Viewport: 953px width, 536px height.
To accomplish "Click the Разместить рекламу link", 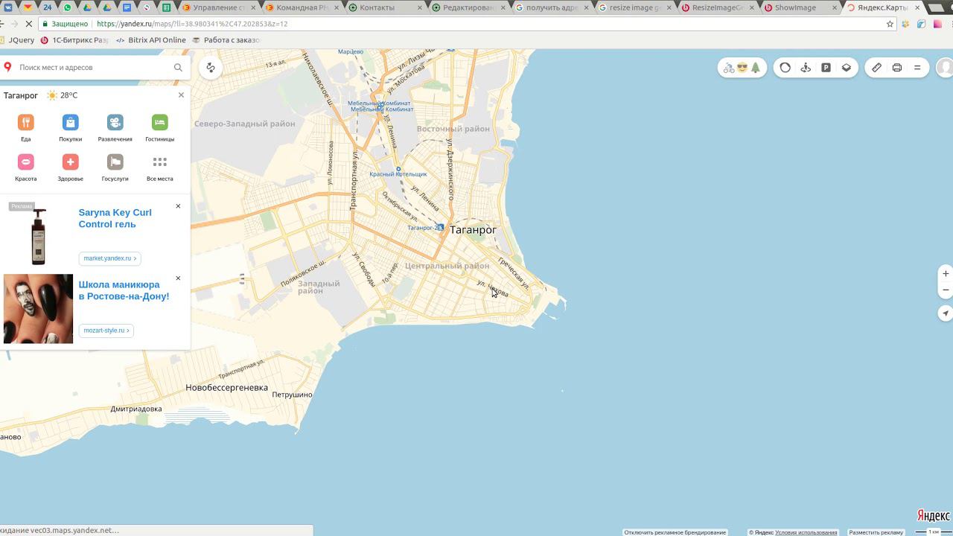I will click(x=876, y=532).
